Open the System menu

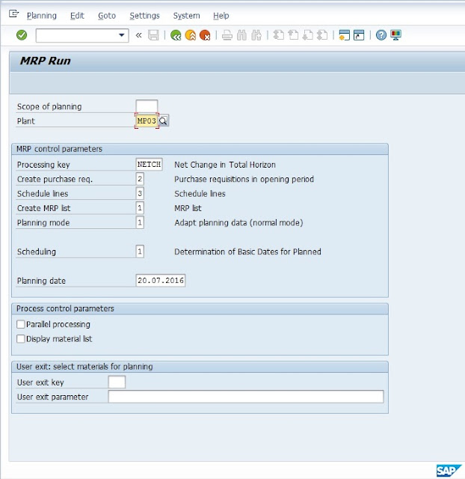click(x=186, y=16)
